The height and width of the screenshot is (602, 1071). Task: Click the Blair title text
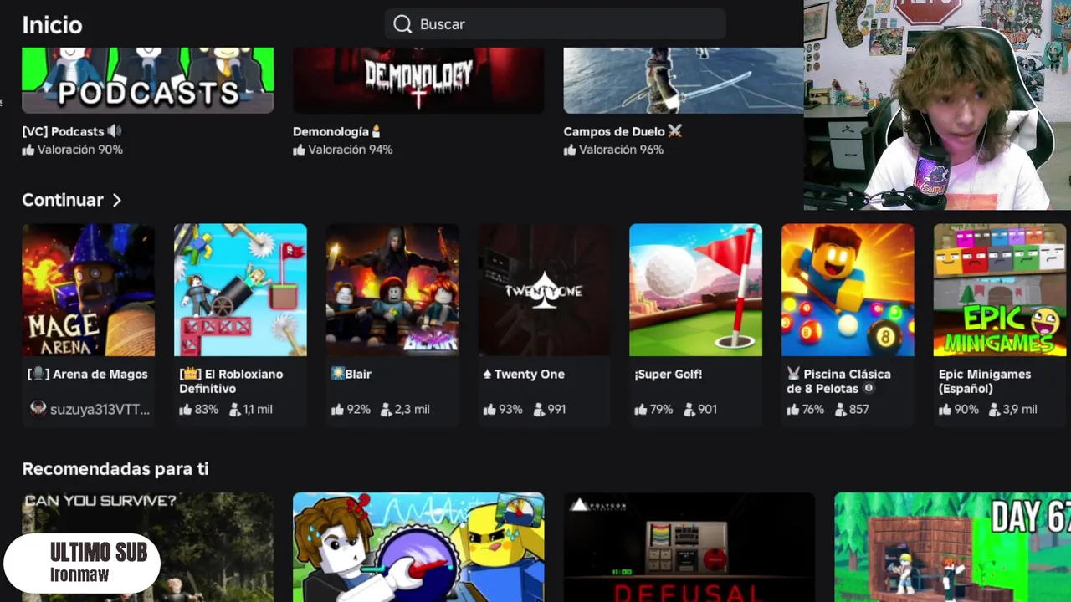(351, 374)
